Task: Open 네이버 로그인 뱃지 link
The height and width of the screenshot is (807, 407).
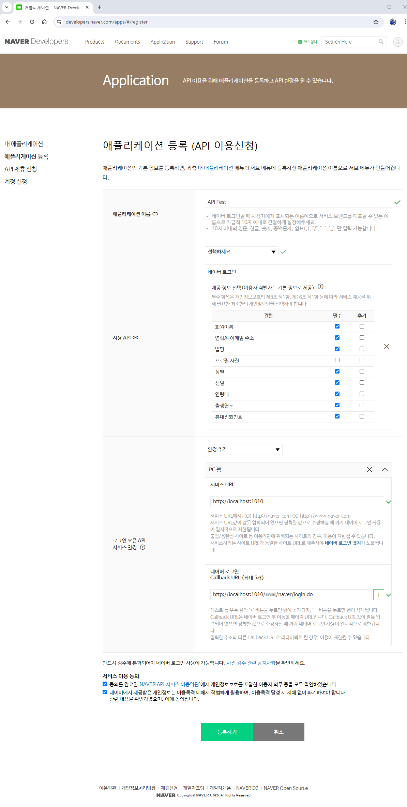Action: point(343,543)
